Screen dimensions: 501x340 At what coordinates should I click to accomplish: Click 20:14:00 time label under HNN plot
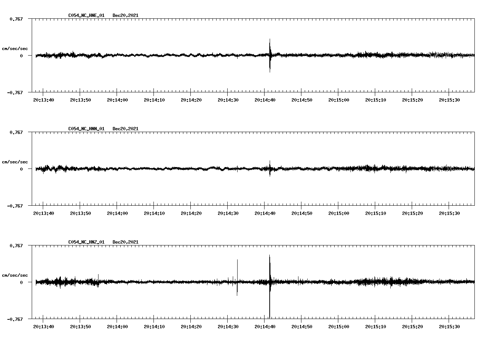click(x=117, y=213)
